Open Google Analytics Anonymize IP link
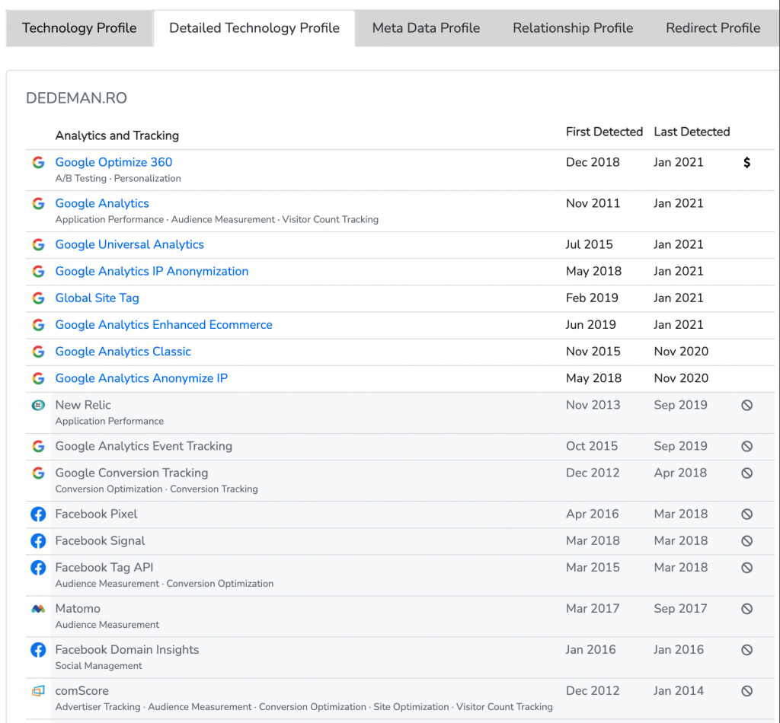 [x=141, y=379]
